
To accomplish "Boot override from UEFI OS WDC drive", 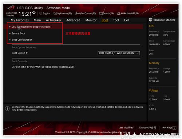I will click(x=43, y=67).
